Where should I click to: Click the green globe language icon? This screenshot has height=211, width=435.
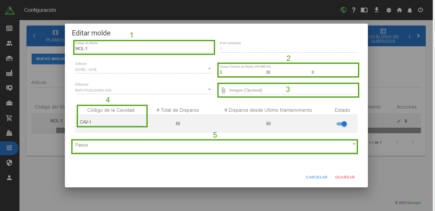[343, 10]
